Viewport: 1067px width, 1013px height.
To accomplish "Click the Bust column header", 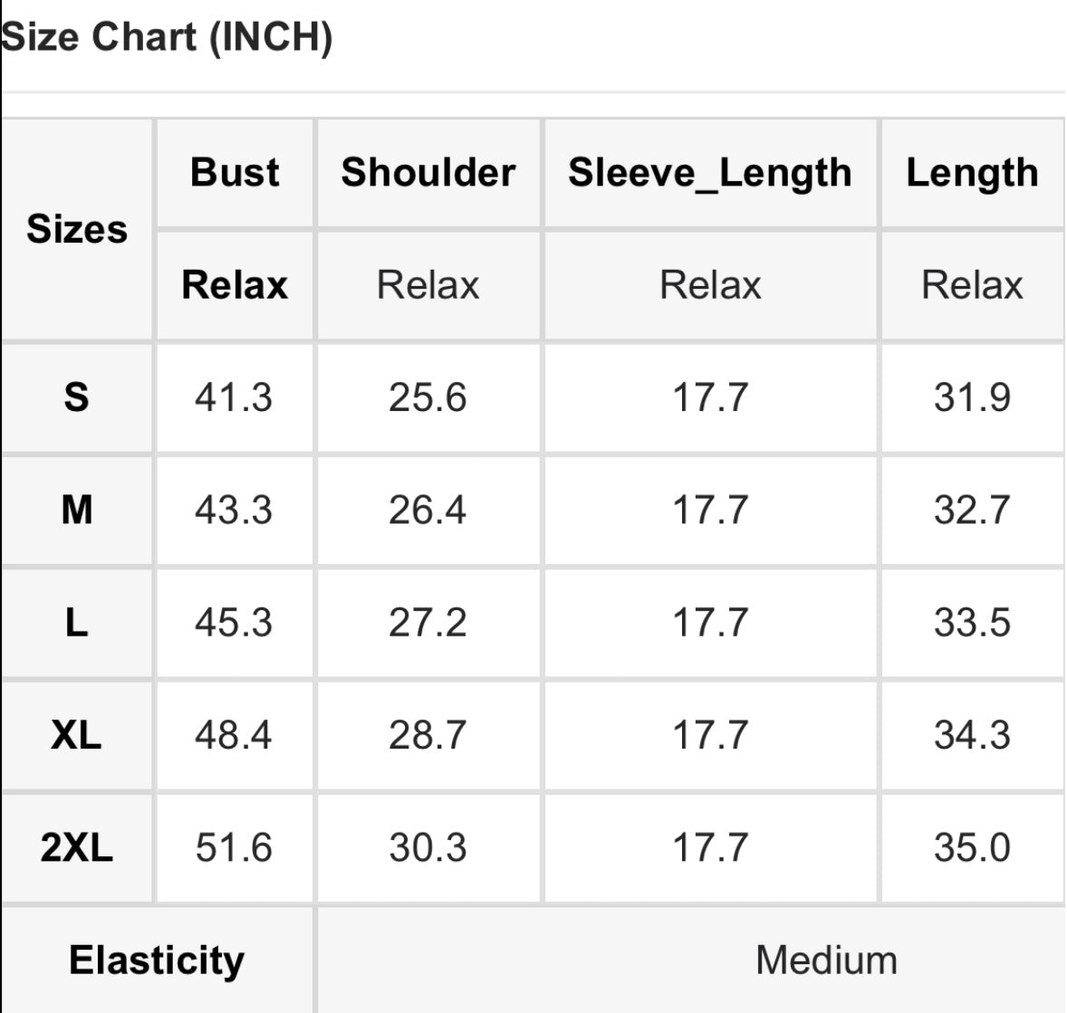I will [235, 172].
